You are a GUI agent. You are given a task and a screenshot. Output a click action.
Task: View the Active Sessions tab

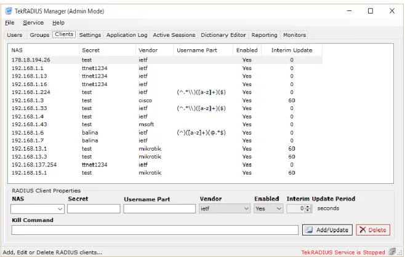[174, 35]
